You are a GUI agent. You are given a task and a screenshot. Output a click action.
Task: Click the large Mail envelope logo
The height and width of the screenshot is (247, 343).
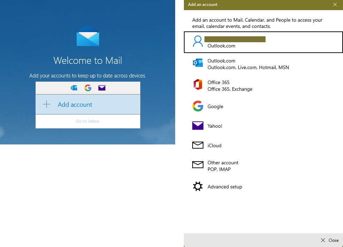pos(88,36)
